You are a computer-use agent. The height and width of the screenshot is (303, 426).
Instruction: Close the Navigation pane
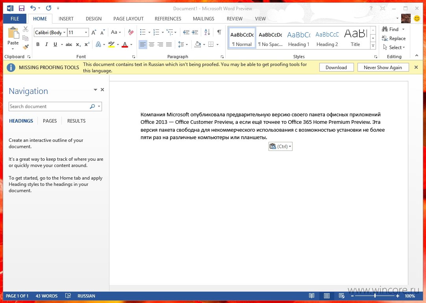(102, 90)
